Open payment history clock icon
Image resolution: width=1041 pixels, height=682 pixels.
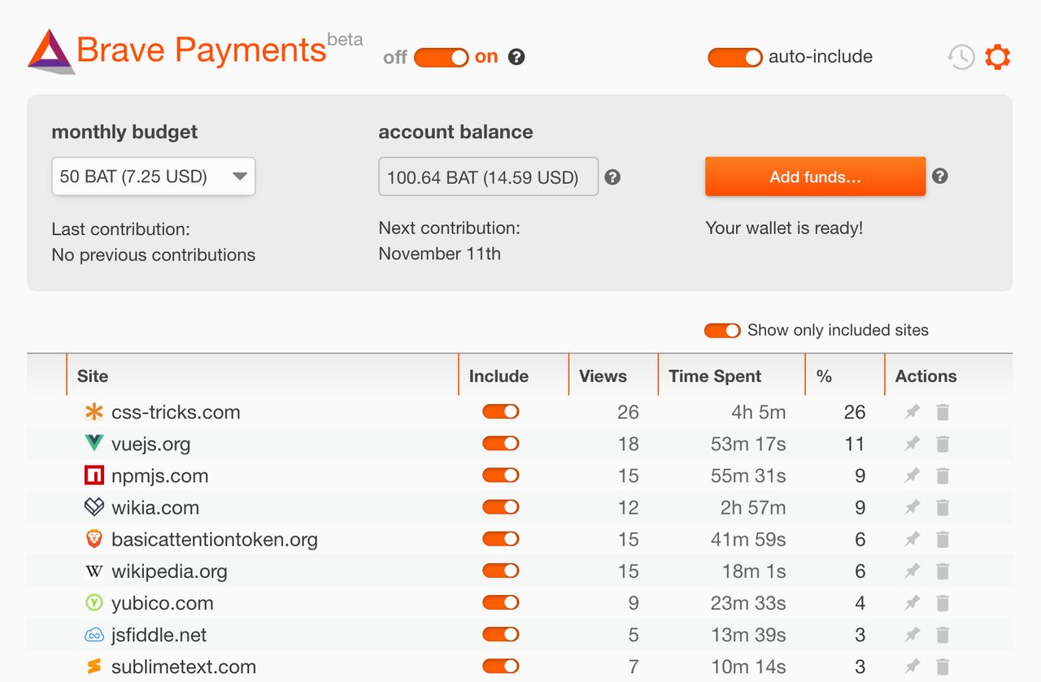coord(960,57)
